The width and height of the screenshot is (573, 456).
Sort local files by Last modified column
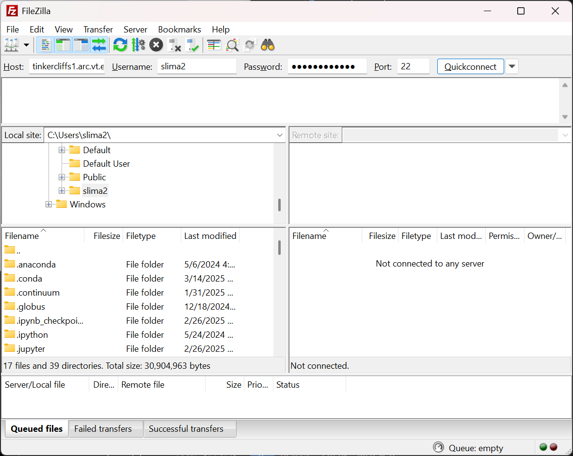point(210,236)
